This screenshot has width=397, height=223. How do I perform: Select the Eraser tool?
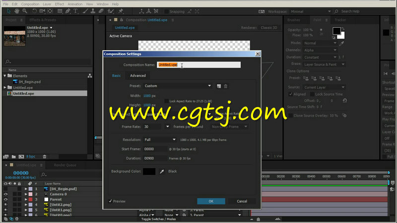click(x=101, y=11)
